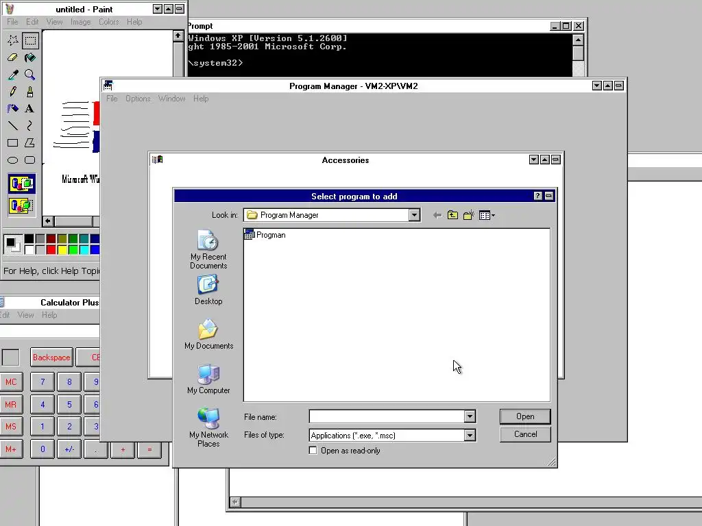Choose the Text tool in Paint

pos(30,109)
